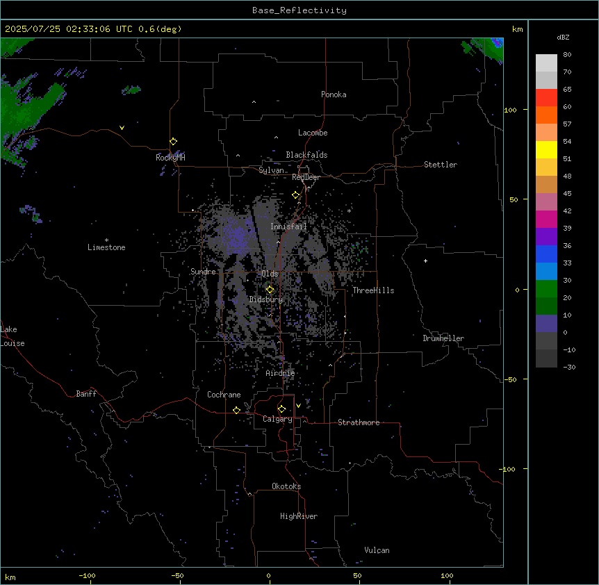Click the ThreeHills label

pyautogui.click(x=373, y=290)
